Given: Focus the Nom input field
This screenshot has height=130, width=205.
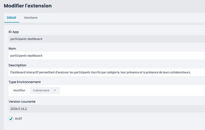Looking at the screenshot, I should point(107,56).
